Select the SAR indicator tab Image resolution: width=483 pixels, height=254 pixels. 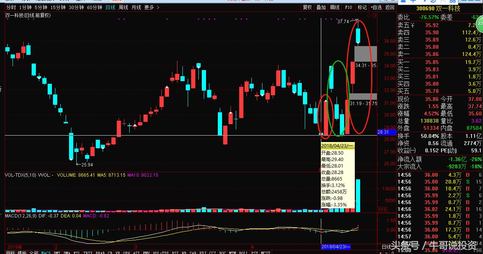(193, 252)
